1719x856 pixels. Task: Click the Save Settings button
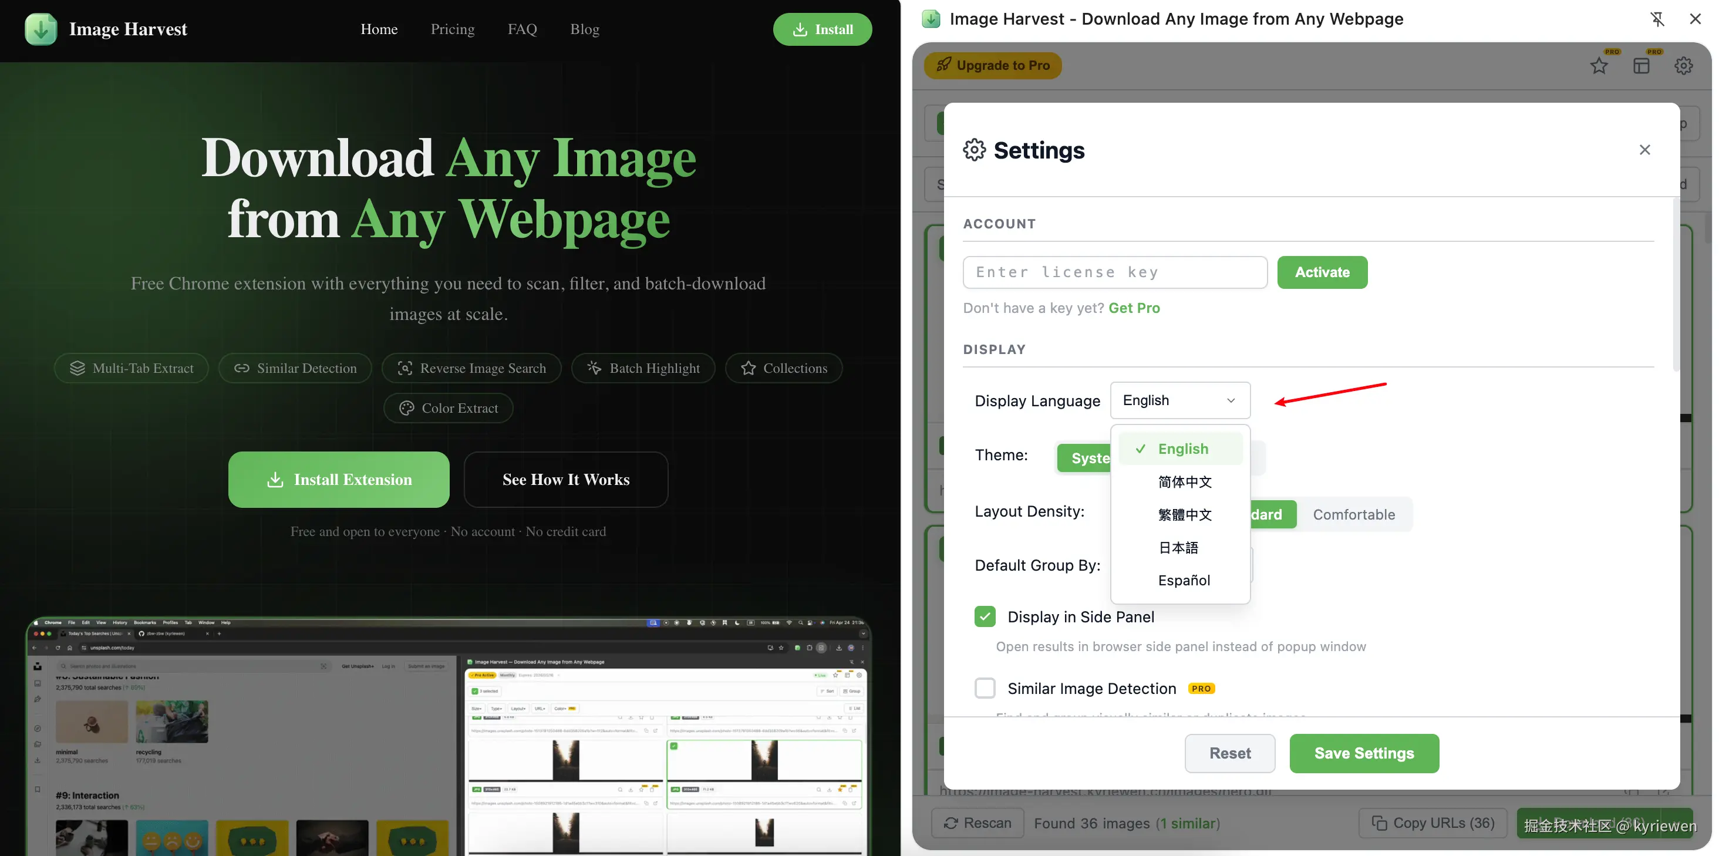tap(1364, 753)
